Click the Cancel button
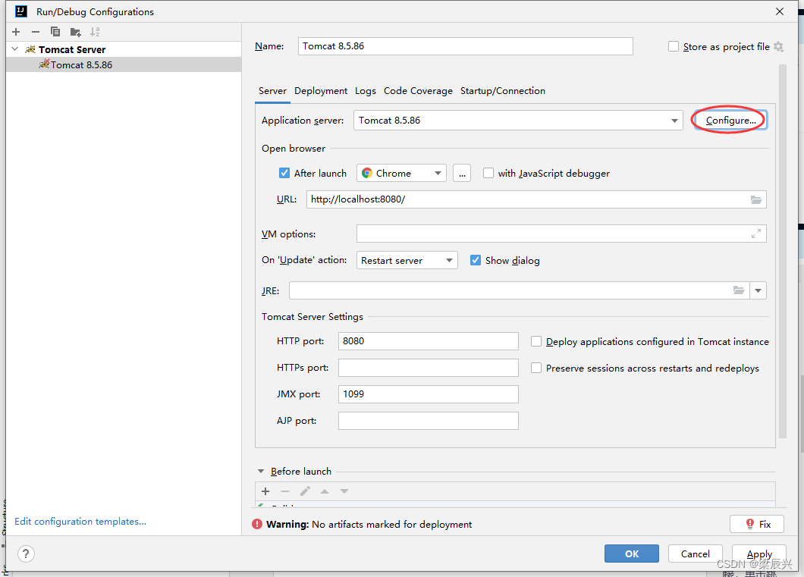 point(696,553)
